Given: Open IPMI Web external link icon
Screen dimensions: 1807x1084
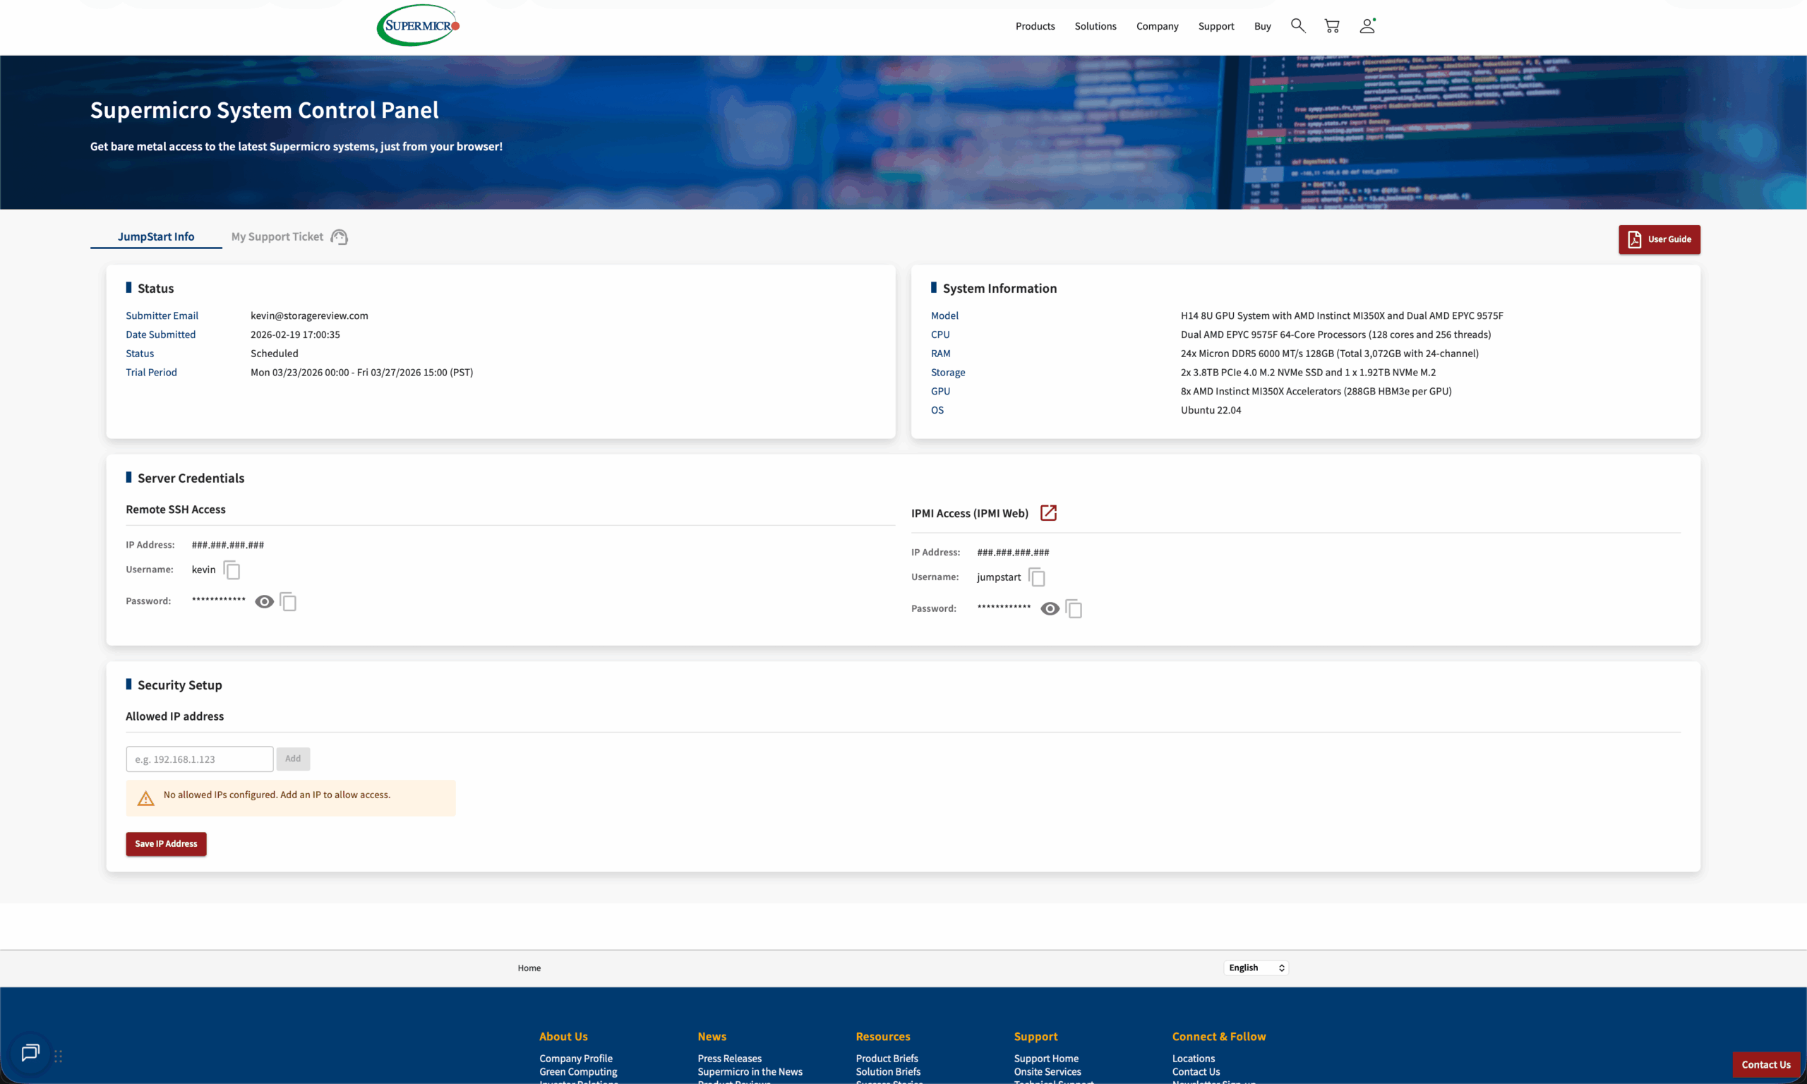Looking at the screenshot, I should (x=1048, y=513).
